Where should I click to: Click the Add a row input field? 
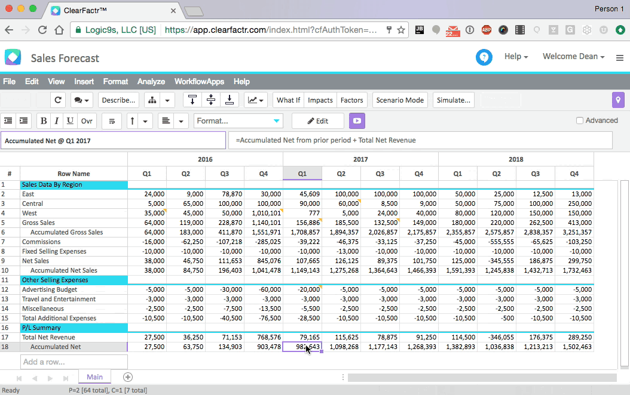coord(74,362)
